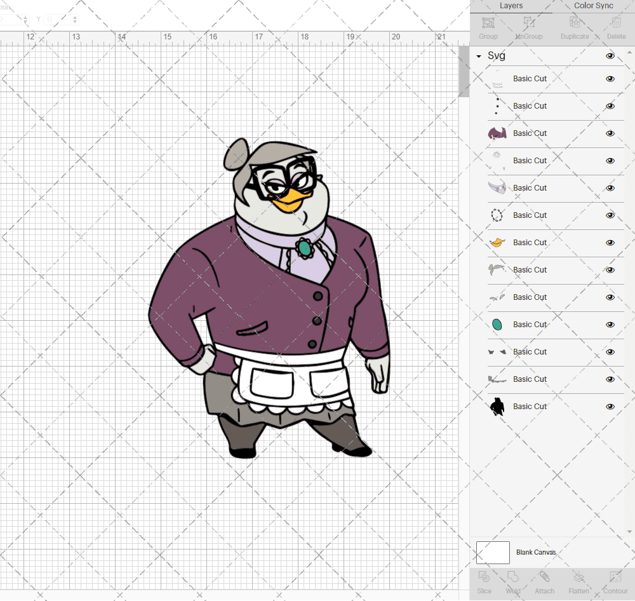Switch to the Layers tab
Image resolution: width=635 pixels, height=601 pixels.
[x=511, y=6]
